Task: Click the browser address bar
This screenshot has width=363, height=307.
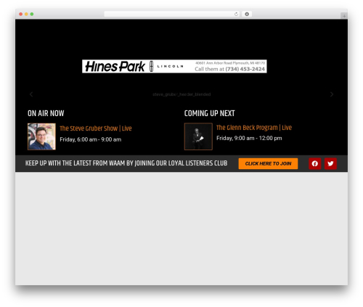Action: pos(172,15)
